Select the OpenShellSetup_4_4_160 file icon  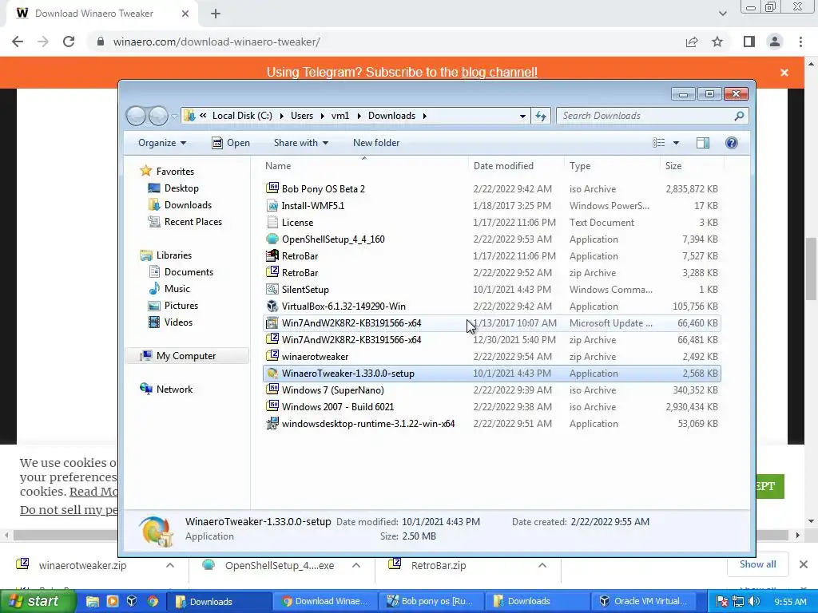tap(272, 239)
